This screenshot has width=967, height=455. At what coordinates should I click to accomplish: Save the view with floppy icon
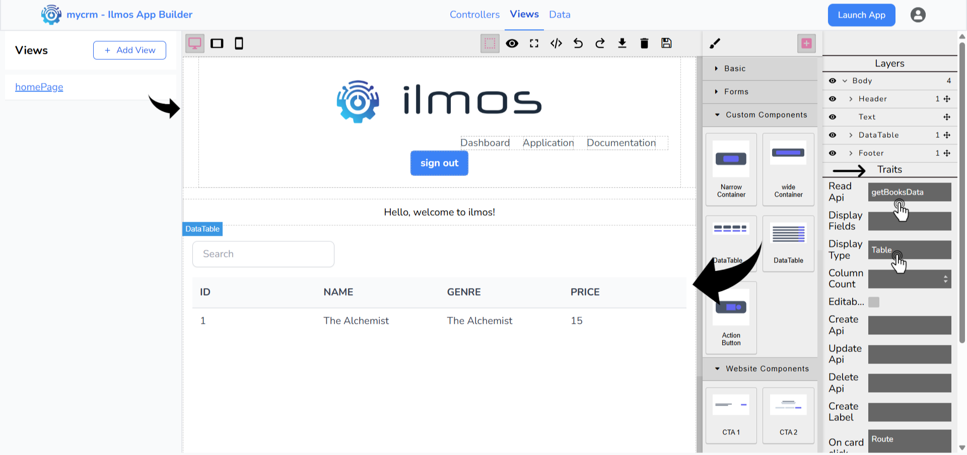pos(666,43)
